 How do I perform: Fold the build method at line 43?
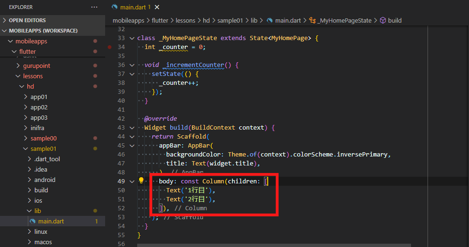tap(132, 128)
